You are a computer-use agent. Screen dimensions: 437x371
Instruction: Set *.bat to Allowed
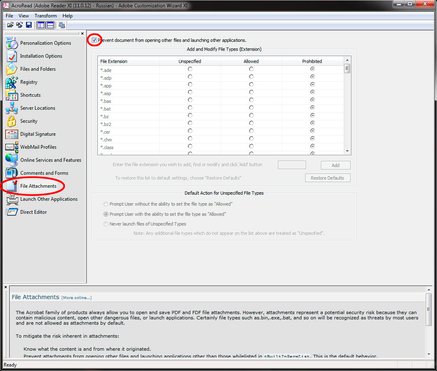(251, 107)
